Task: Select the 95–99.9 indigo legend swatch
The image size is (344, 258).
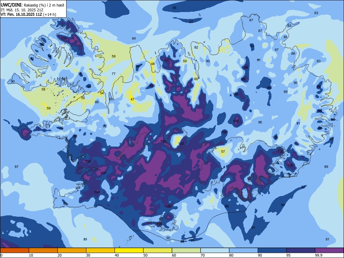Action: click(301, 250)
